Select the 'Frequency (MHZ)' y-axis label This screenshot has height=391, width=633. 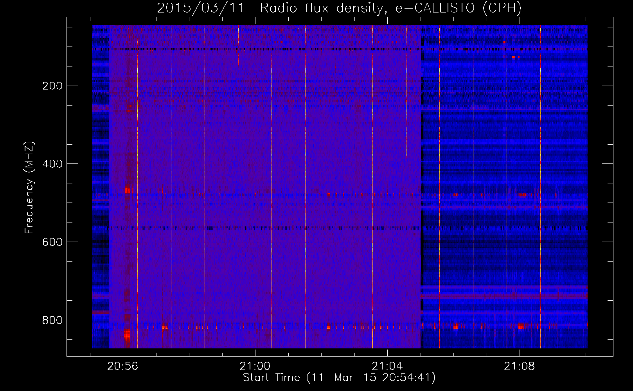pyautogui.click(x=29, y=188)
